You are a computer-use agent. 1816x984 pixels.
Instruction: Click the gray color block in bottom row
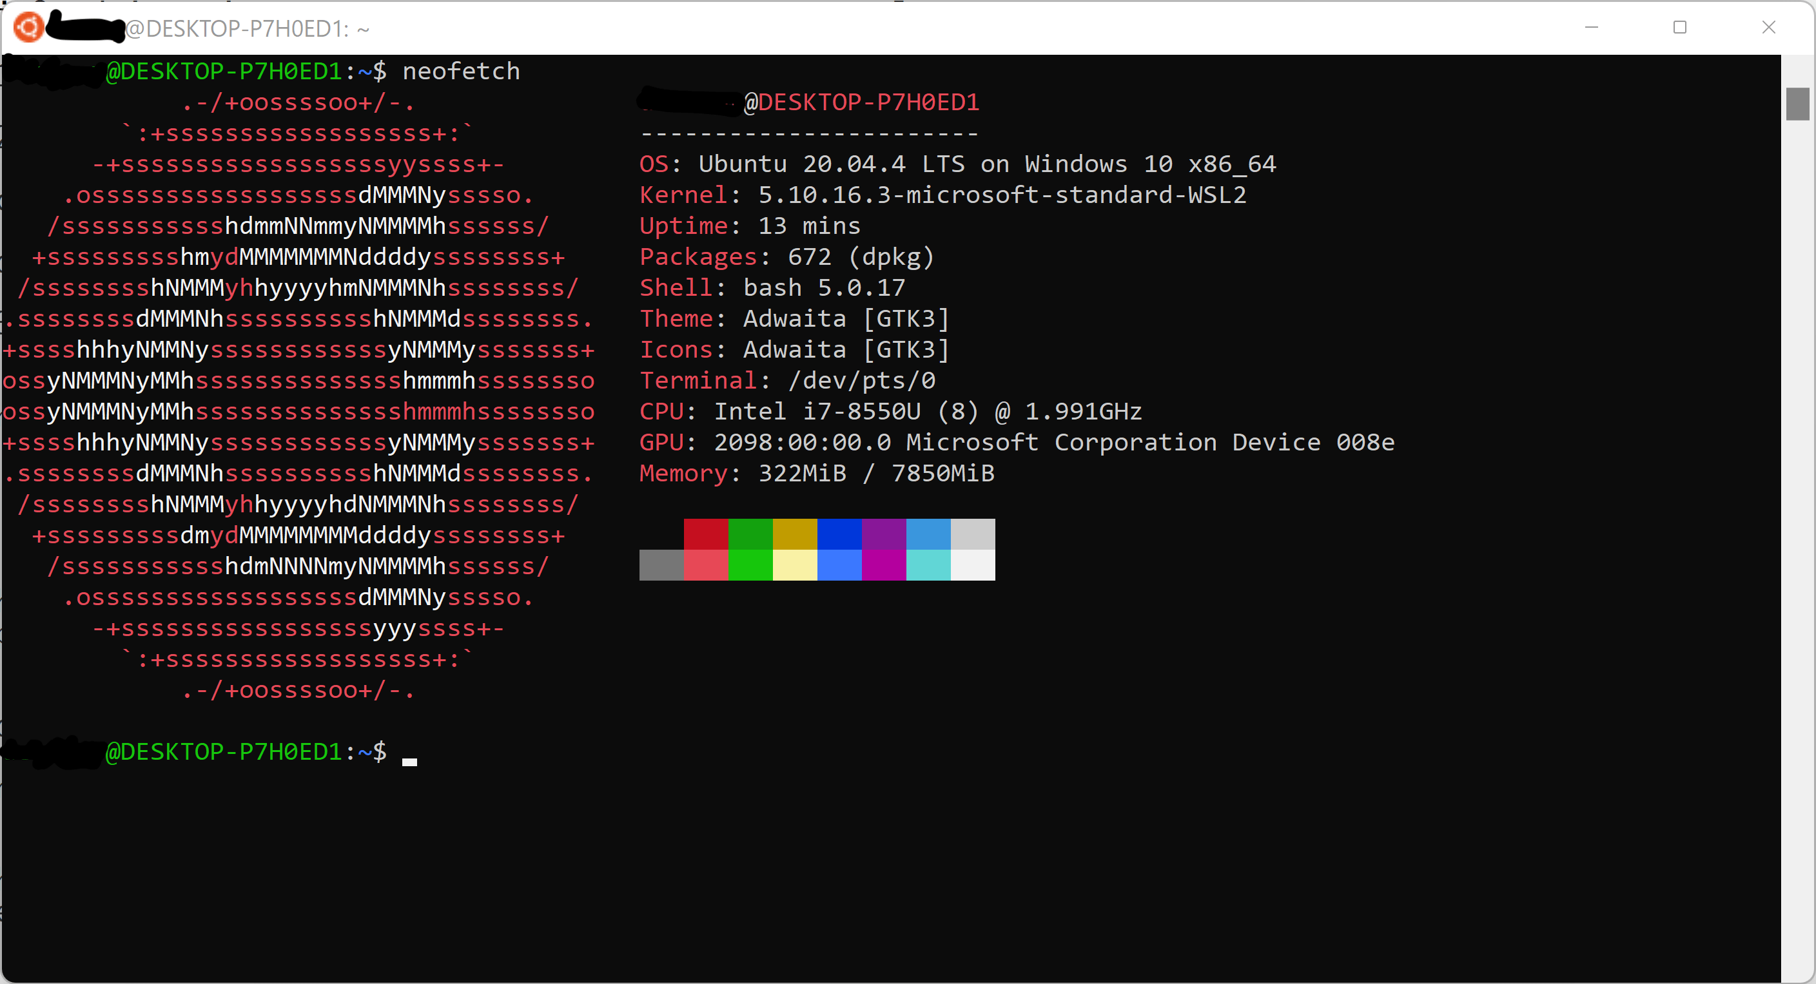pos(661,565)
